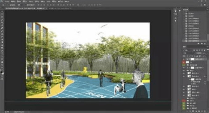Toggle visibility of the bottom-most green-labeled group
Image resolution: width=209 pixels, height=113 pixels.
(184, 108)
